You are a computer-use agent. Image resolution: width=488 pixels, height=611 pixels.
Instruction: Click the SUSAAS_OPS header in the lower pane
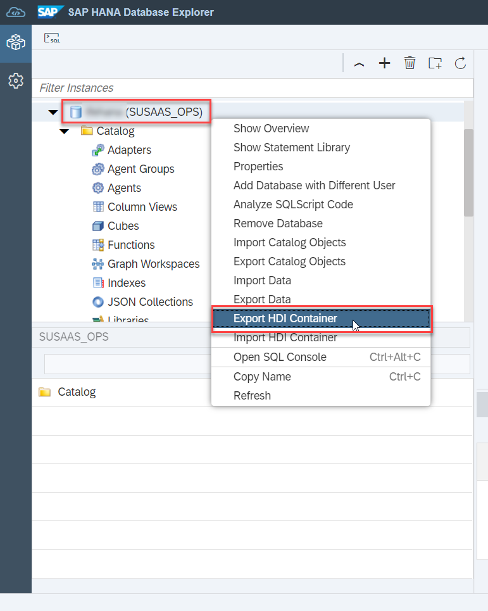[73, 337]
